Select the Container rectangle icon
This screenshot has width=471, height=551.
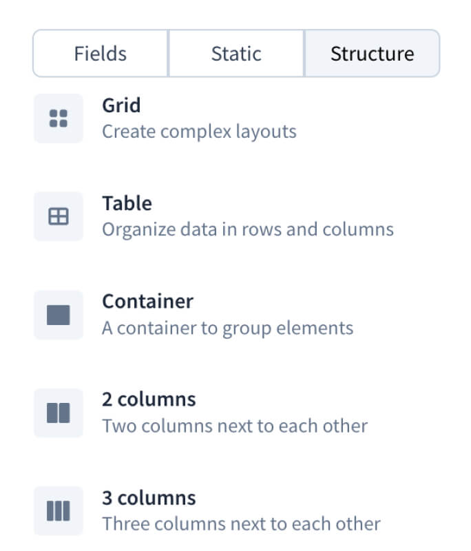59,315
